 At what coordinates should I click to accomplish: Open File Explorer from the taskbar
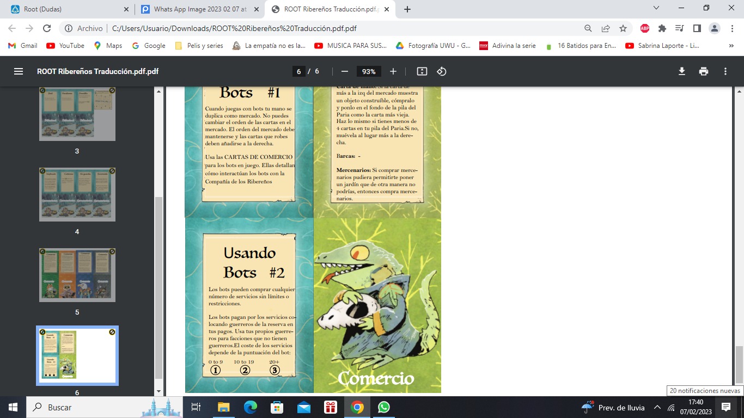click(224, 407)
